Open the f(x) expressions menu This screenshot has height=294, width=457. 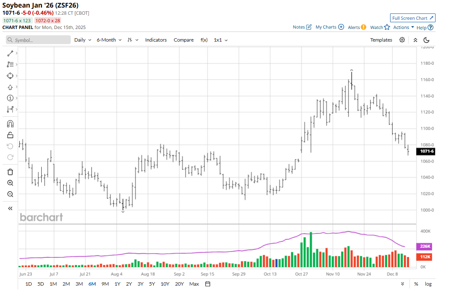[204, 40]
